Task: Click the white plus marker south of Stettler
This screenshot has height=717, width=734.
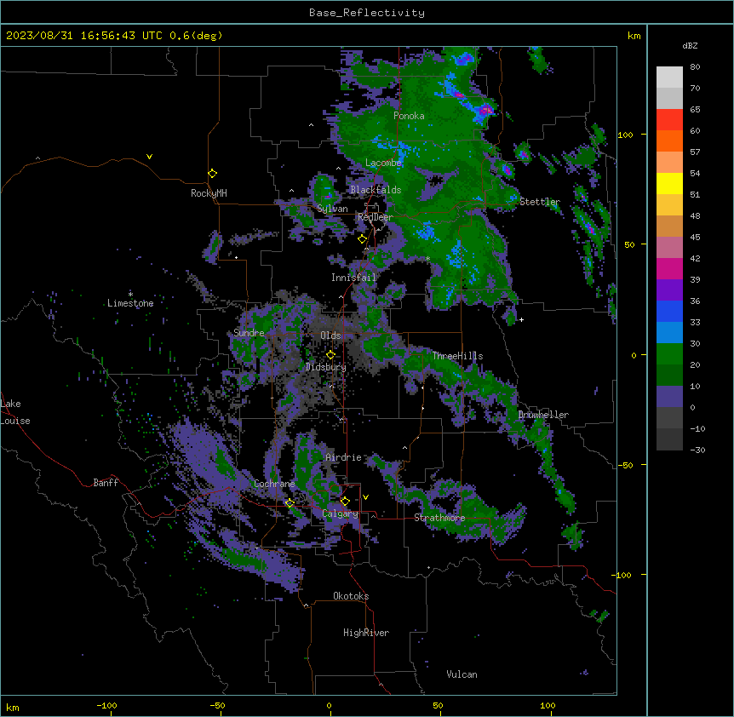Action: (x=521, y=319)
